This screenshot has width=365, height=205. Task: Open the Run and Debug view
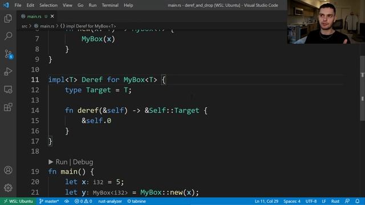[x=8, y=72]
